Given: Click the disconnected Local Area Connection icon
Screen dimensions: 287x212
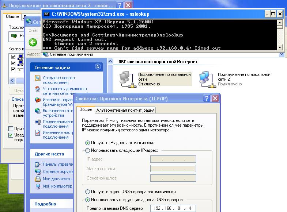Looking at the screenshot, I should [127, 79].
